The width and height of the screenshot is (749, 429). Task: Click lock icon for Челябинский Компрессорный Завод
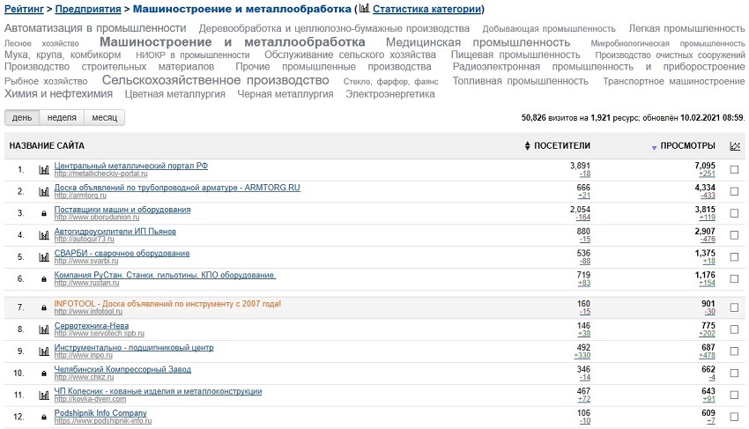point(44,374)
